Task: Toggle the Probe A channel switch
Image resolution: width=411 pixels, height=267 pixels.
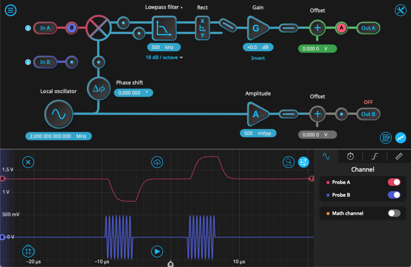Action: coord(394,182)
